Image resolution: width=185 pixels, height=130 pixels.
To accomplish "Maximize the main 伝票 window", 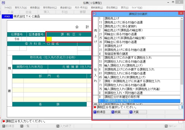I will pos(173,2).
